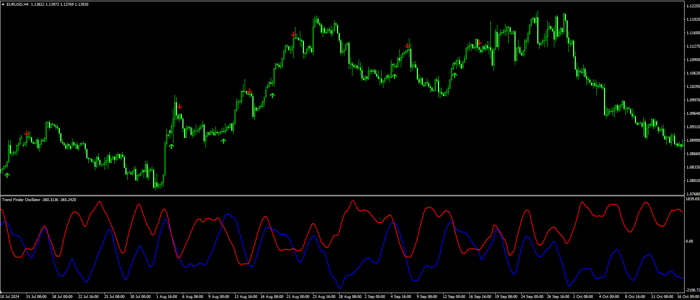700x300 pixels.
Task: Click the price axis label 1.08990
Action: [693, 140]
